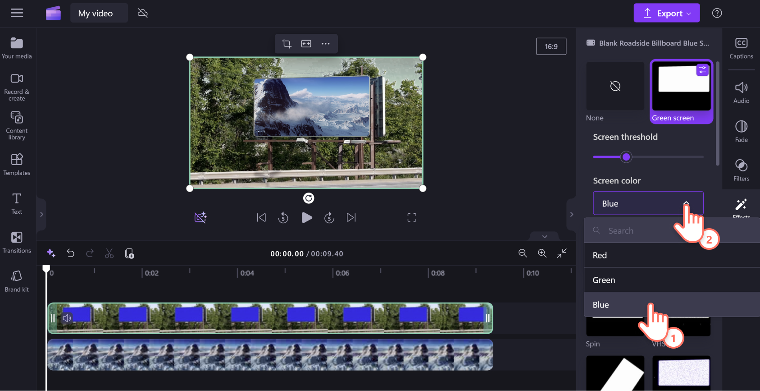Choose Green screen color option
This screenshot has width=760, height=391.
pyautogui.click(x=672, y=280)
